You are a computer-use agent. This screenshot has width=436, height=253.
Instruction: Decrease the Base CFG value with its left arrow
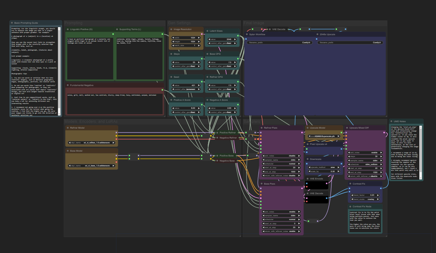click(x=210, y=62)
